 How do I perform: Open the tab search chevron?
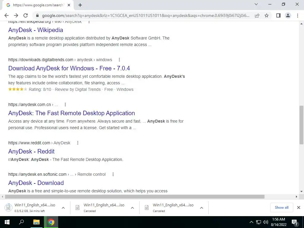(x=256, y=4)
